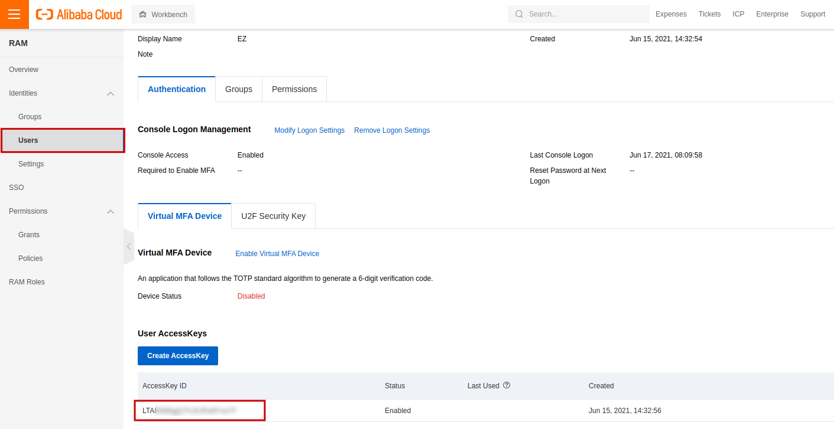Click the Enabled status in AccessKey row
The height and width of the screenshot is (429, 834).
(x=398, y=411)
